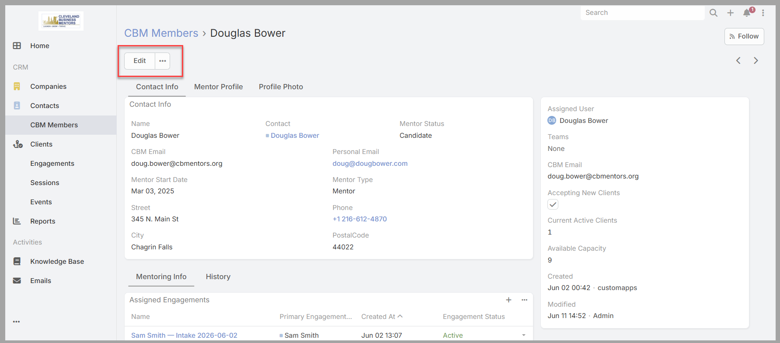The height and width of the screenshot is (343, 780).
Task: Click the Knowledge Base book icon
Action: 17,261
